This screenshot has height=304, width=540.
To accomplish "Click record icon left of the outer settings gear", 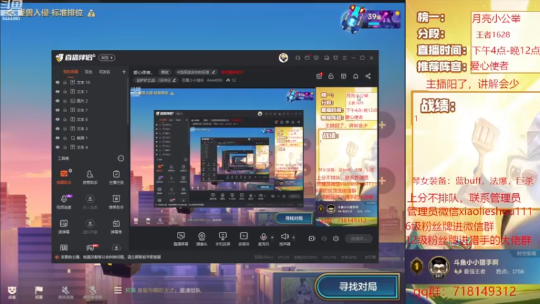I will pos(312,238).
